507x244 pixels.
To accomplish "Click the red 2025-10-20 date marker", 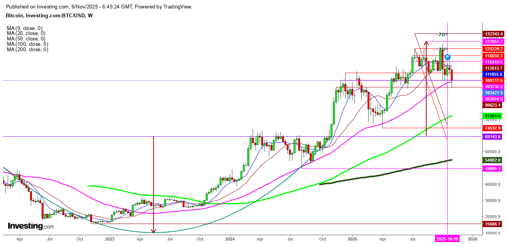I will pyautogui.click(x=448, y=239).
